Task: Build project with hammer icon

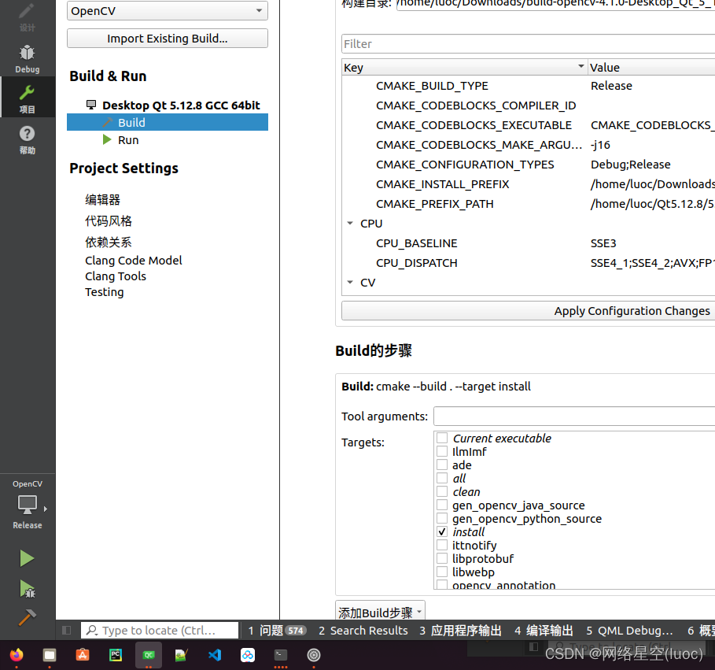Action: (27, 617)
